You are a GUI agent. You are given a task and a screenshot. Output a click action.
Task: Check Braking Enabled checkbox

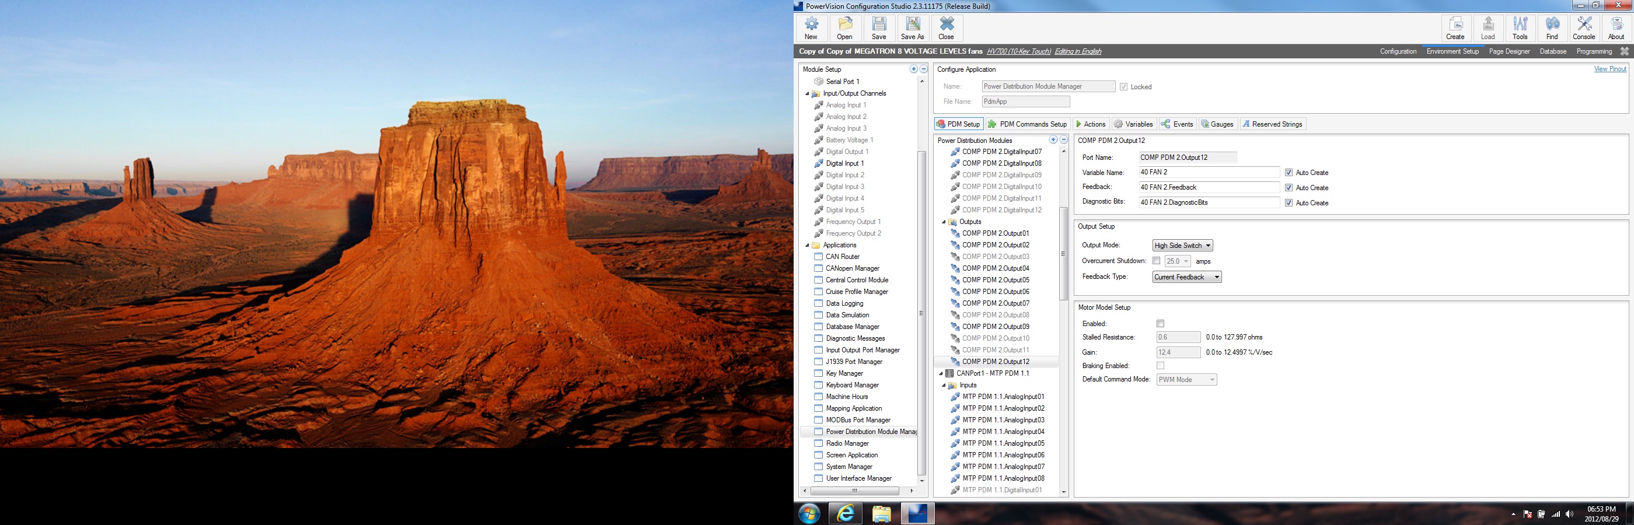click(1160, 366)
